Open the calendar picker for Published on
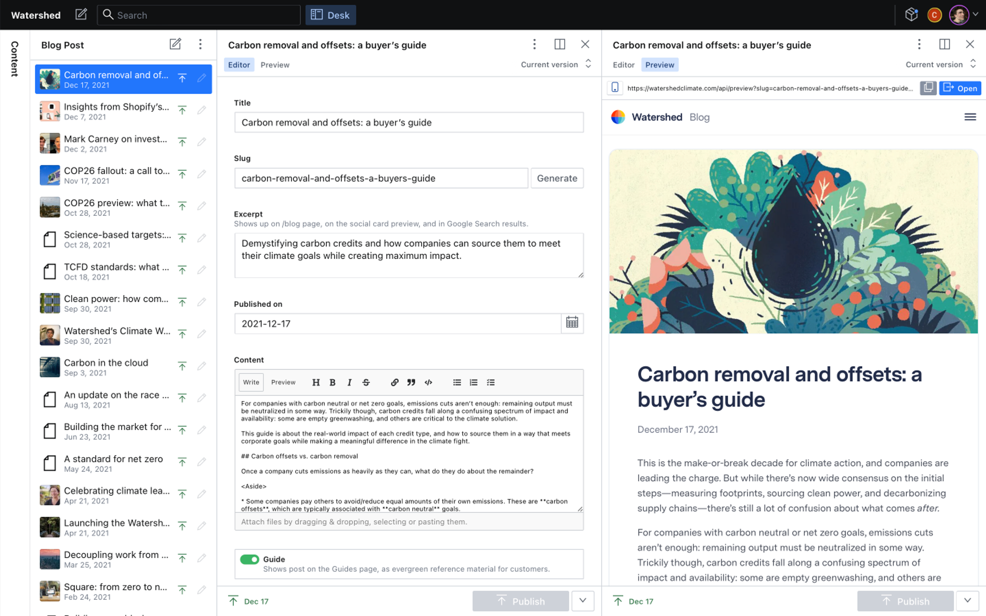 (572, 323)
